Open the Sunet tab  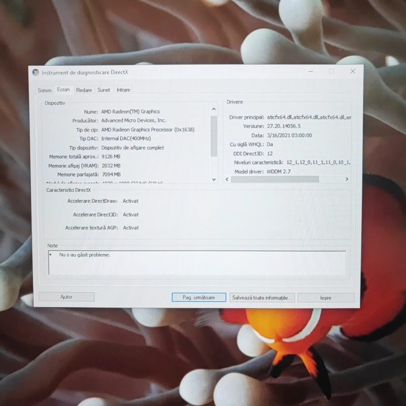(104, 90)
